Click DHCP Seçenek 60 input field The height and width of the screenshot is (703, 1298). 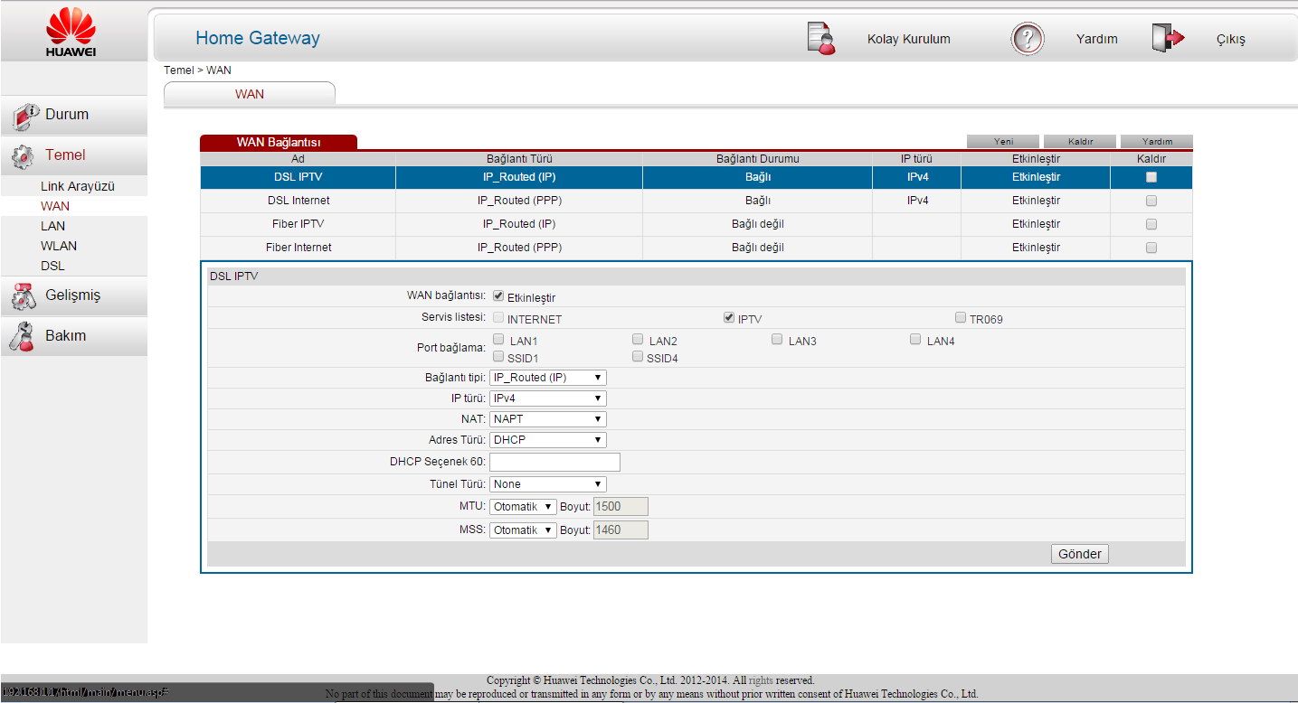coord(554,462)
